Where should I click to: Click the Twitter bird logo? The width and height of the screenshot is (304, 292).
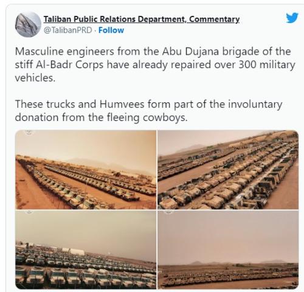tap(292, 18)
